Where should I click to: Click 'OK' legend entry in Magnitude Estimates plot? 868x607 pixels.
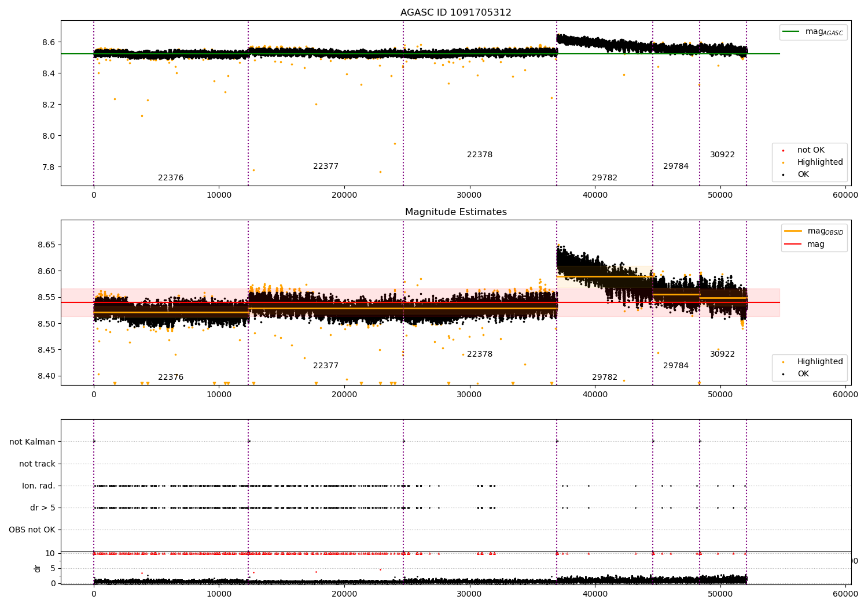pyautogui.click(x=803, y=374)
